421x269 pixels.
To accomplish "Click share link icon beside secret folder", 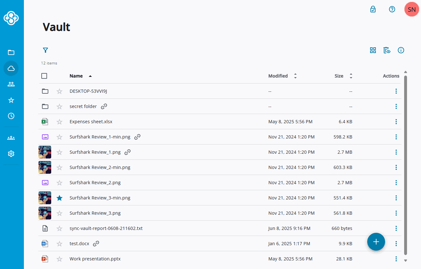I will tap(104, 106).
